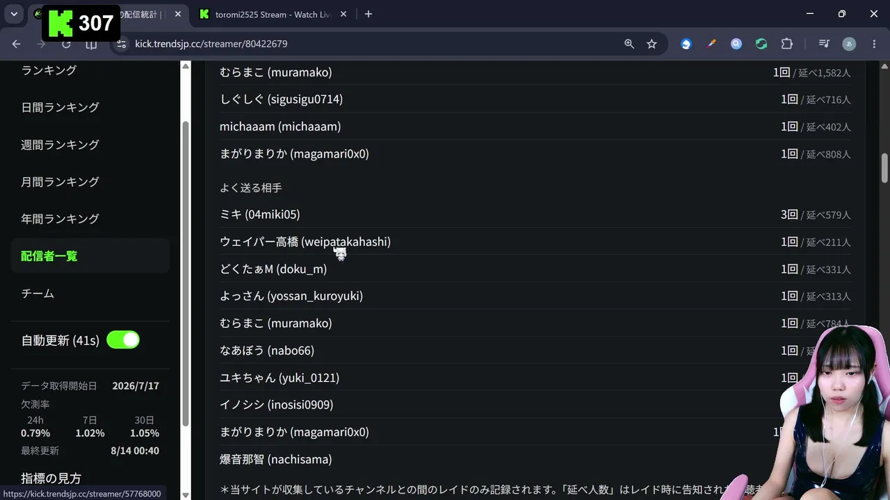Click the 1回 / 延べ313人 value
The width and height of the screenshot is (890, 500).
tap(816, 296)
